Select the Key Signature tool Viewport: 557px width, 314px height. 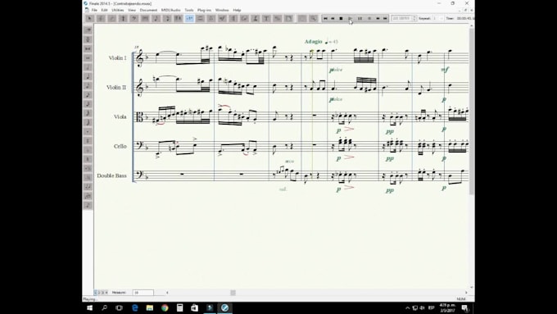(x=112, y=18)
